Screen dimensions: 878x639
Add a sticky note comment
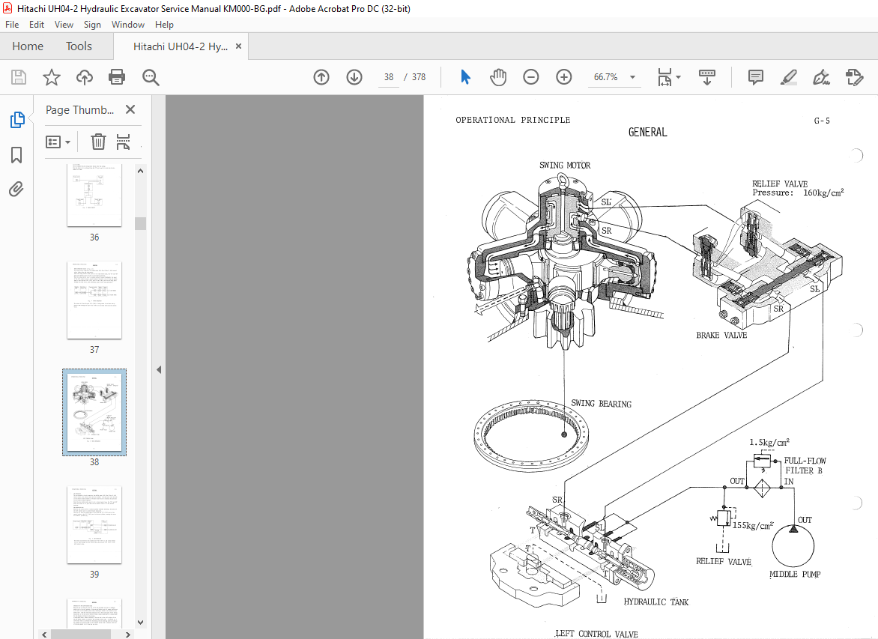755,77
